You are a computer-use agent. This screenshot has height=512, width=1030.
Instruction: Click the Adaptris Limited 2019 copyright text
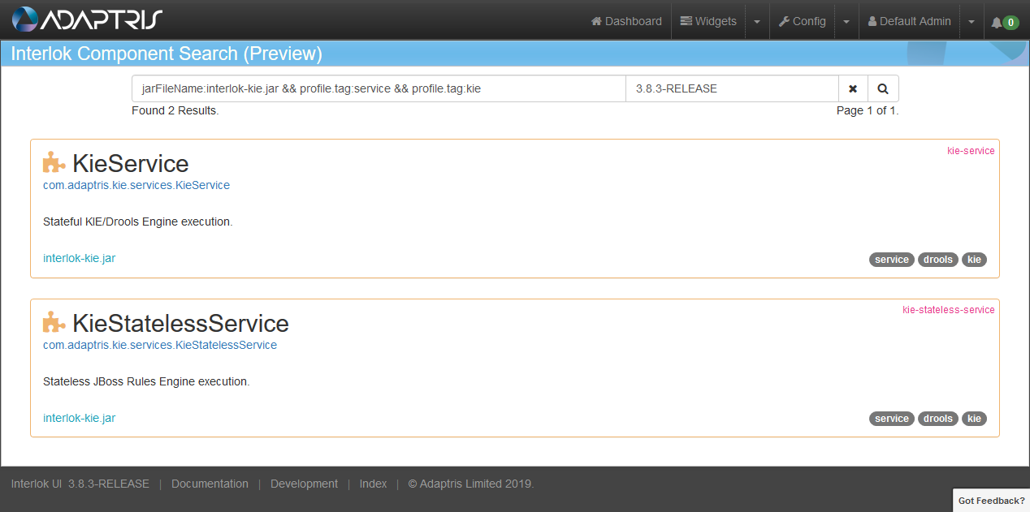[x=471, y=484]
